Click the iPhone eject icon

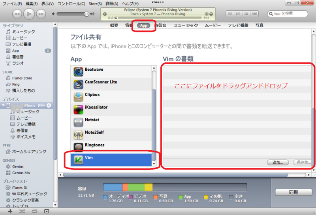tap(49, 105)
